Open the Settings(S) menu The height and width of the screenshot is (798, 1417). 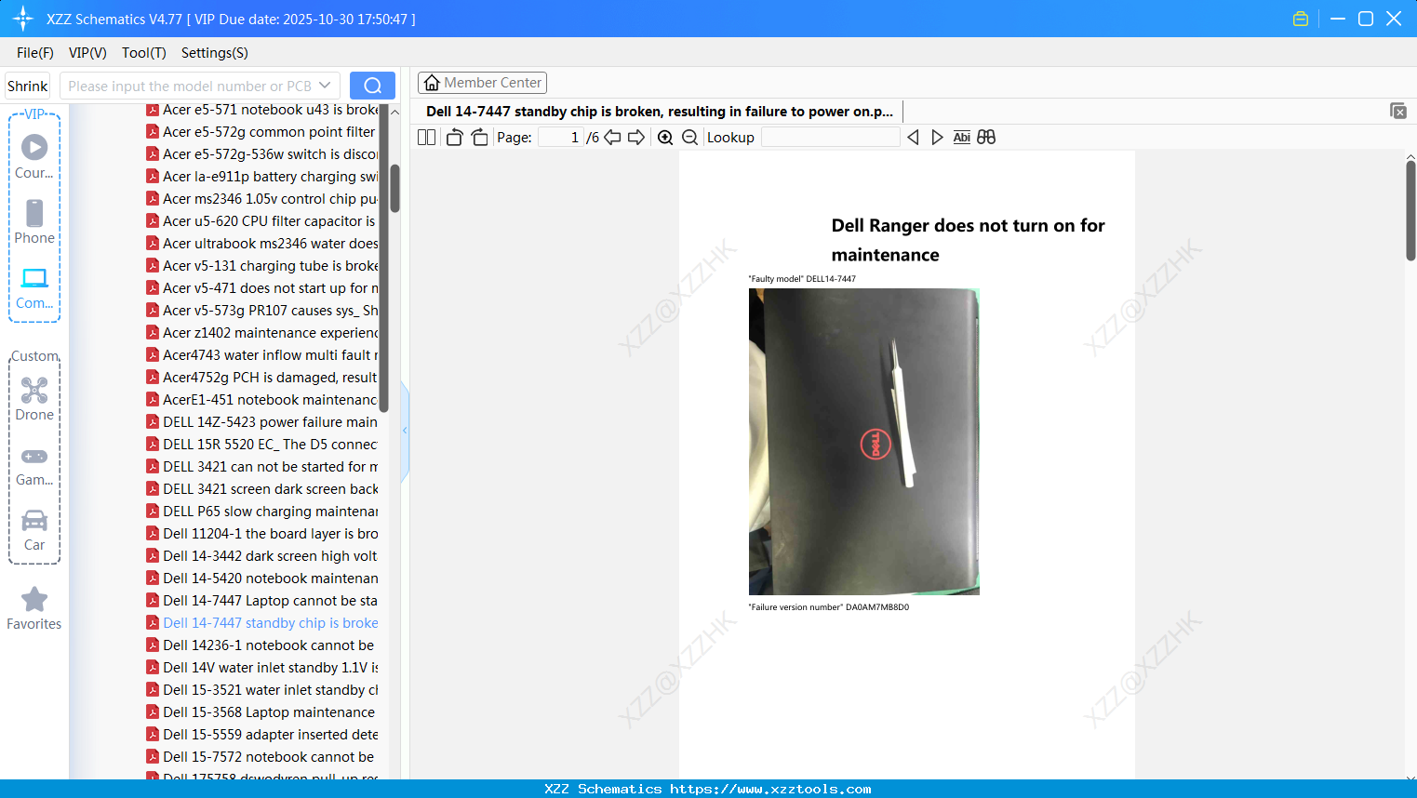[x=215, y=53]
